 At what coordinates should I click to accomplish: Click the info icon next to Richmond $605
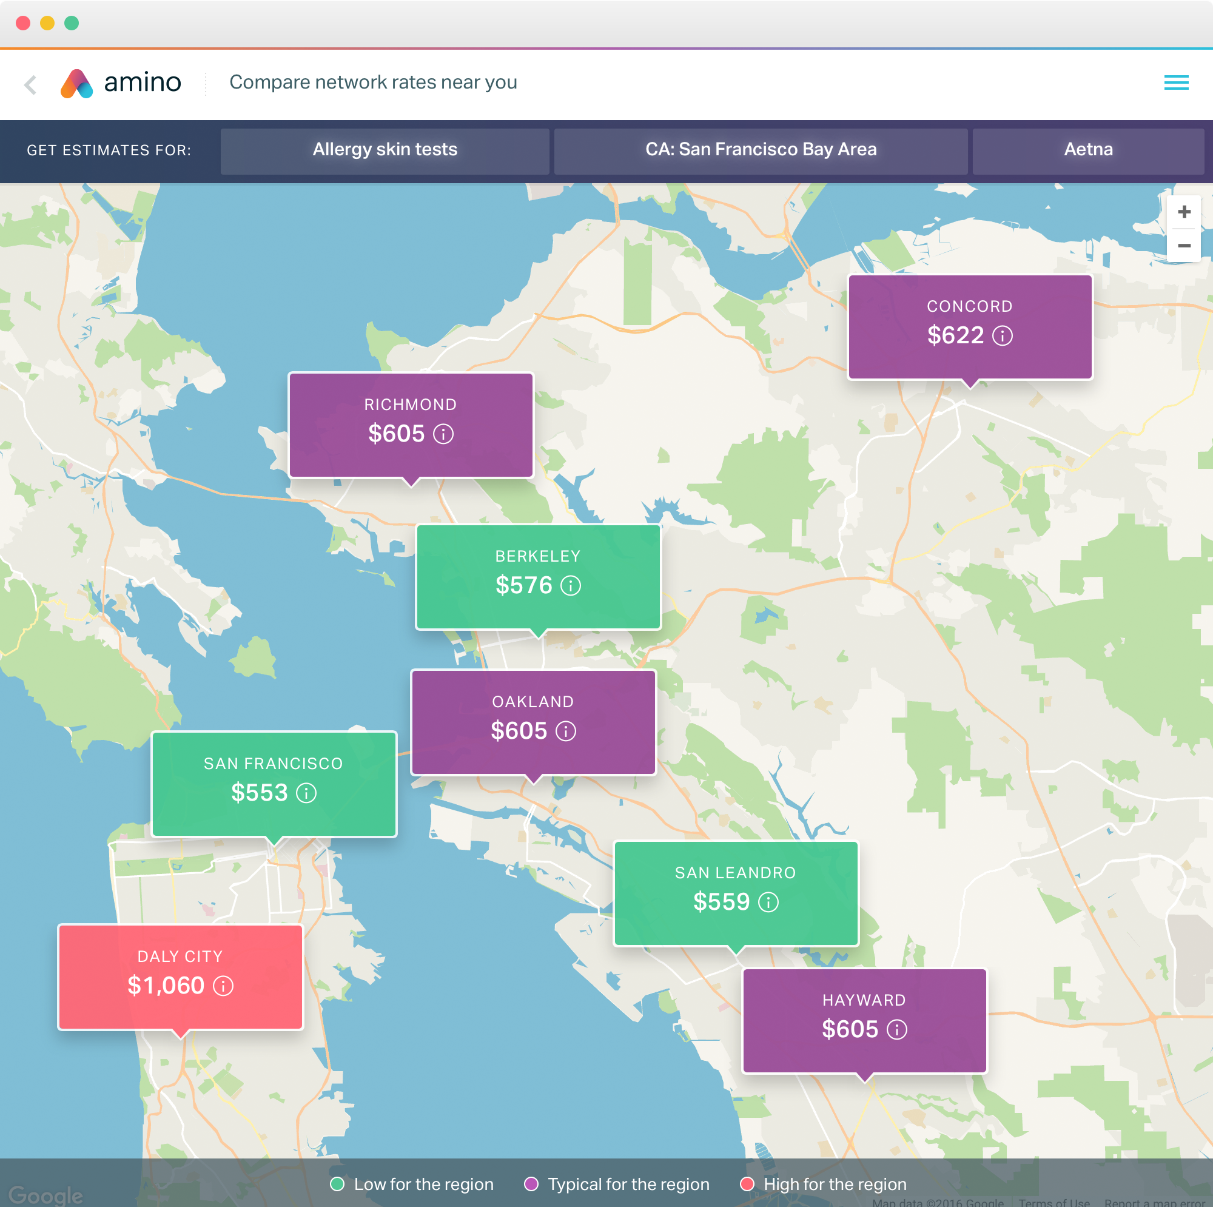443,434
